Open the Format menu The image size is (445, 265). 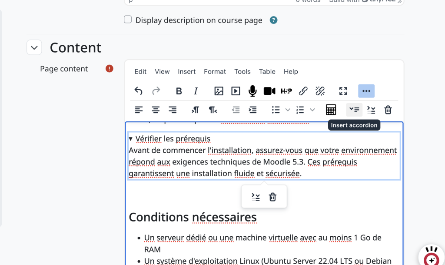coord(215,71)
